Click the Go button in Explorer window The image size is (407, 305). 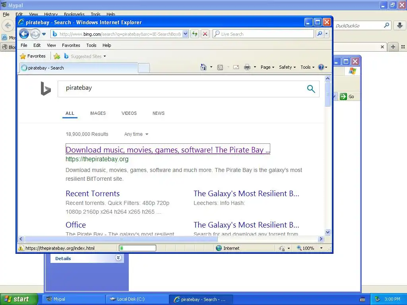click(347, 97)
